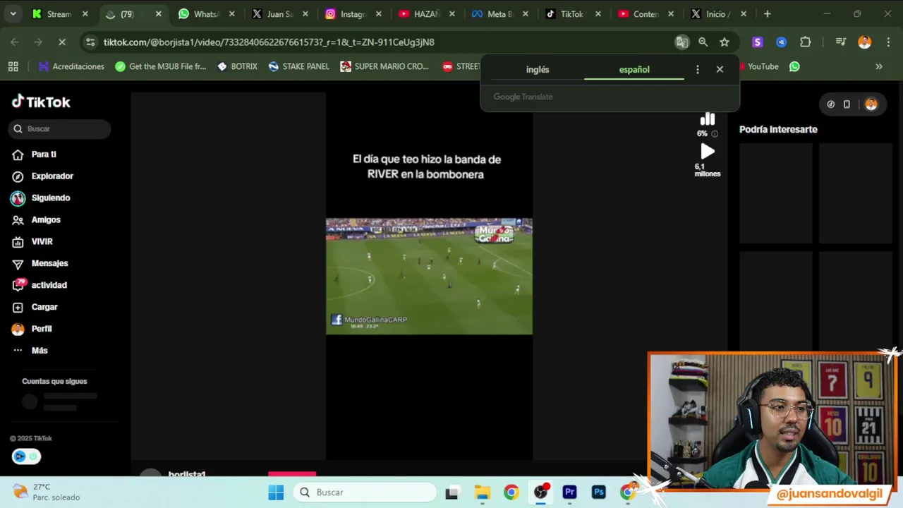The width and height of the screenshot is (903, 508).
Task: Show hidden bookmarks with the double chevron
Action: 879,66
